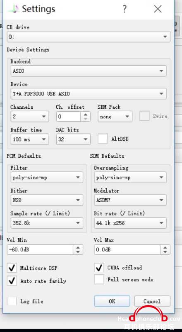The image size is (182, 332).
Task: Enable the Log file checkbox
Action: point(12,301)
